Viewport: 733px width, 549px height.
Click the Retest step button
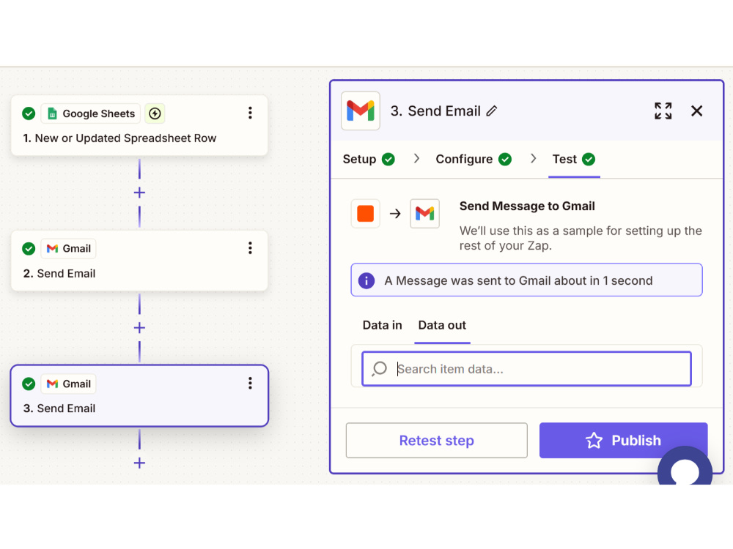pyautogui.click(x=437, y=440)
